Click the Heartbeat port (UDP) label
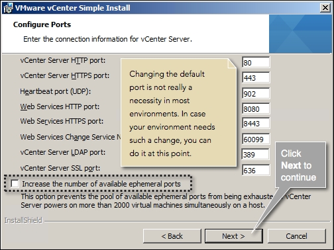The height and width of the screenshot is (250, 334). point(56,91)
